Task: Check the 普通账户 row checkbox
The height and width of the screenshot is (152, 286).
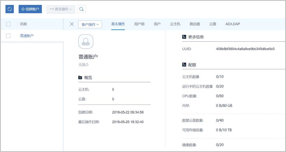Action: point(8,36)
